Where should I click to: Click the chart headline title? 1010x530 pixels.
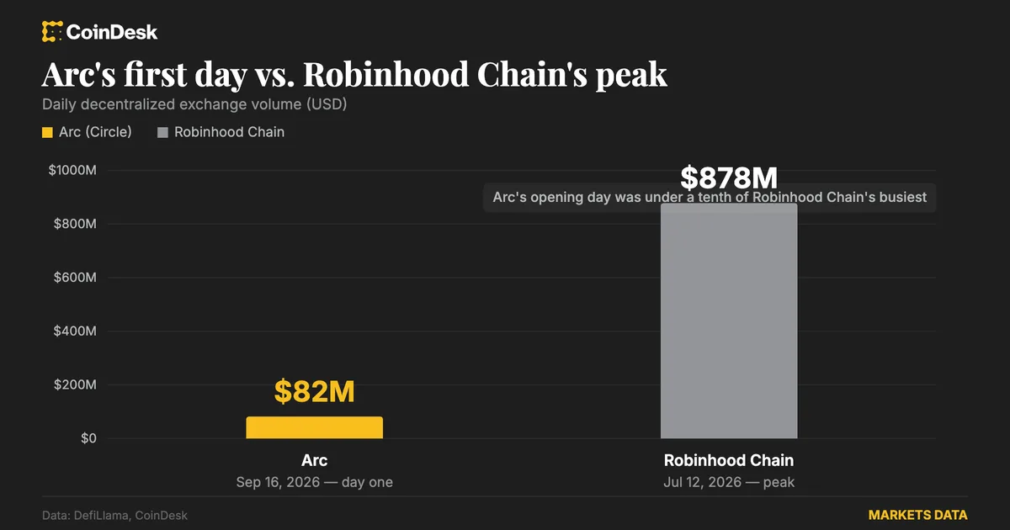click(x=354, y=74)
